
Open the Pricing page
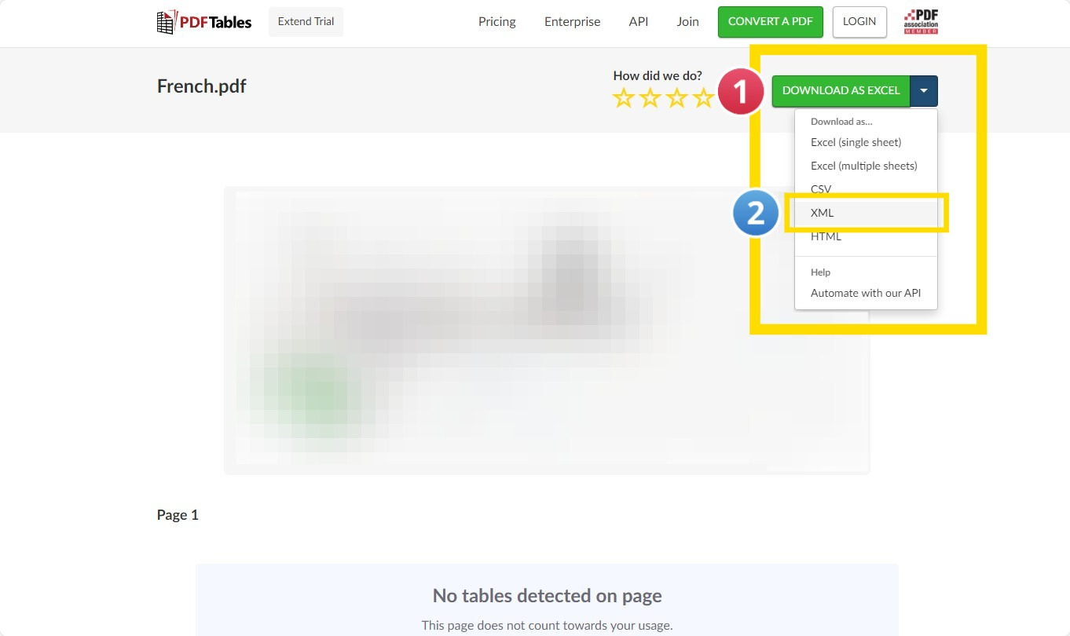click(497, 22)
